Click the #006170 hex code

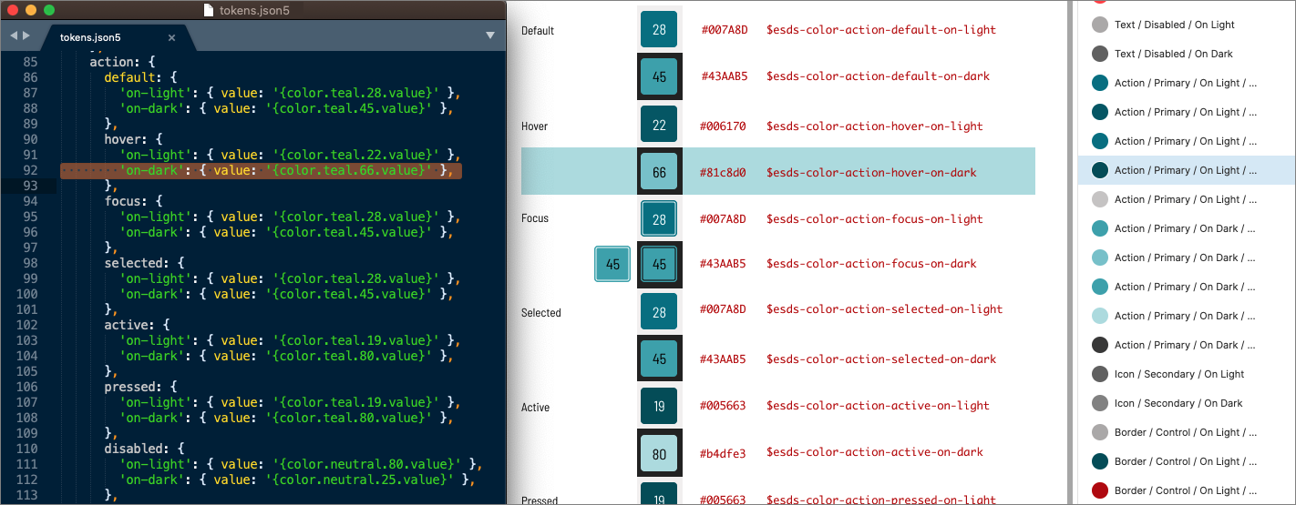pyautogui.click(x=724, y=126)
